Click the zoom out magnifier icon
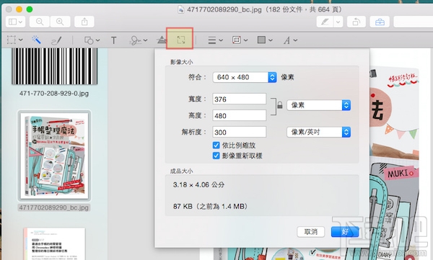This screenshot has height=260, width=433. pyautogui.click(x=40, y=22)
